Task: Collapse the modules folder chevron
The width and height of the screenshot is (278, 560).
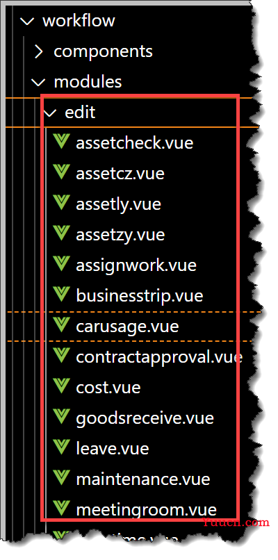Action: (39, 83)
